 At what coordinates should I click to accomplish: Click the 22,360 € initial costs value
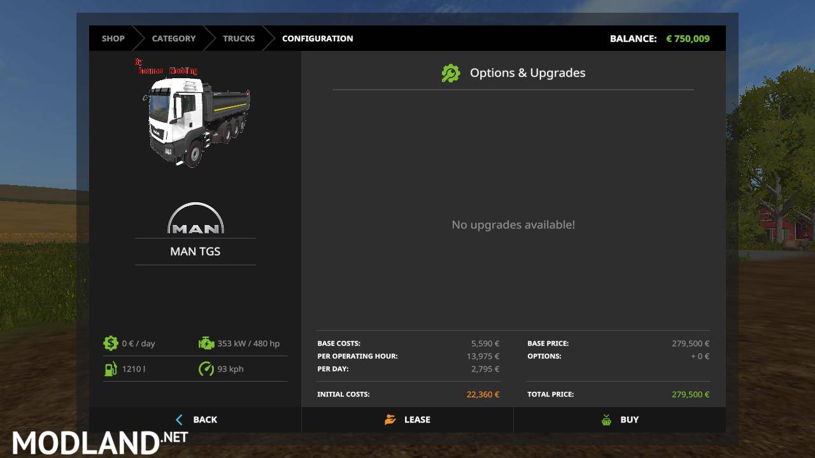pyautogui.click(x=483, y=394)
